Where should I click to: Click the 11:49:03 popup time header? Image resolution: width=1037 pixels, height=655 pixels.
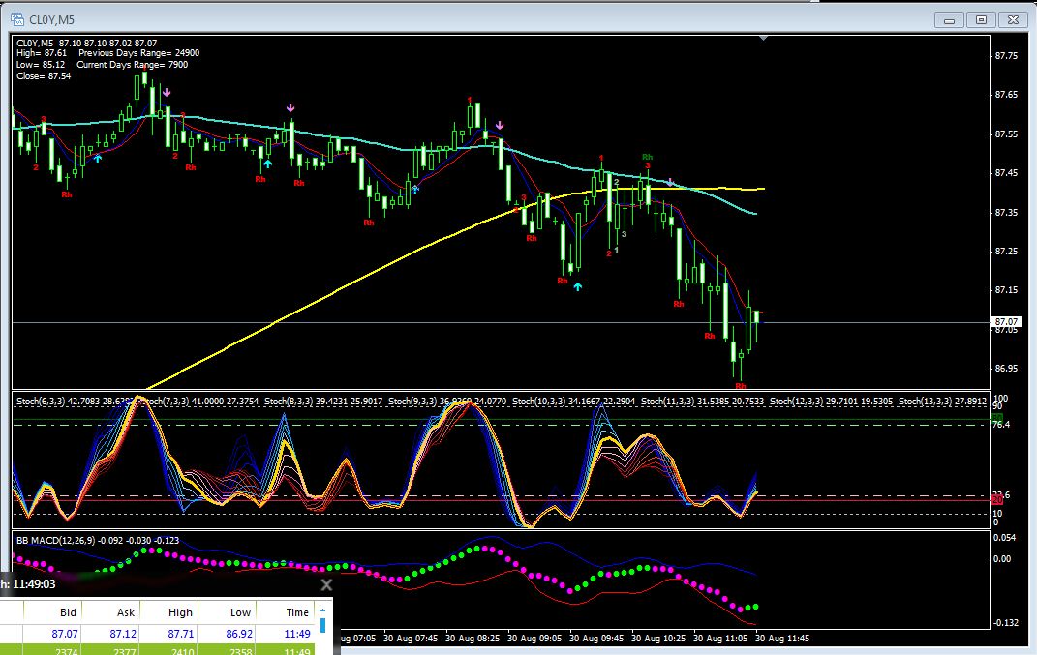(x=34, y=584)
